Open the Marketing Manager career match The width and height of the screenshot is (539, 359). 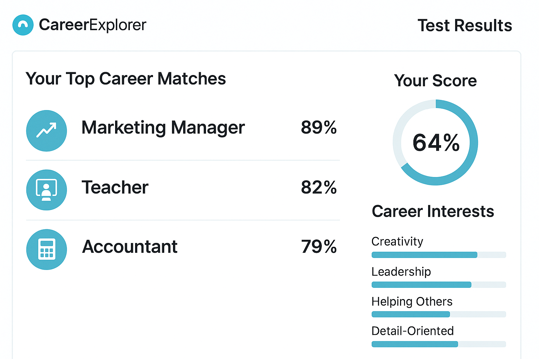point(163,128)
